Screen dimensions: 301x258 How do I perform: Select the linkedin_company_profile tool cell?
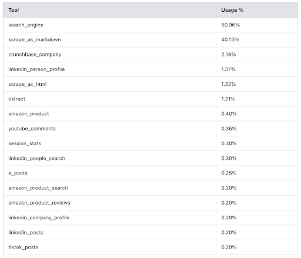pos(109,217)
